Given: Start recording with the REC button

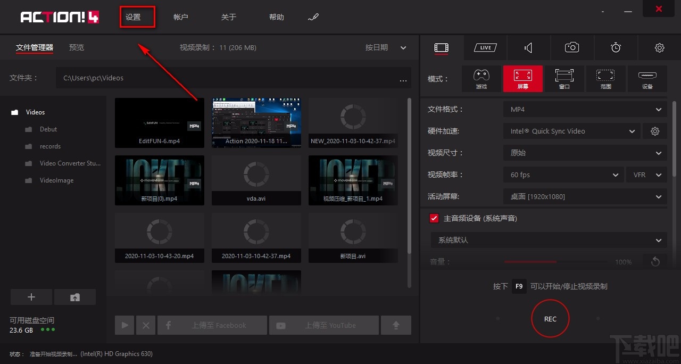Looking at the screenshot, I should pyautogui.click(x=550, y=319).
